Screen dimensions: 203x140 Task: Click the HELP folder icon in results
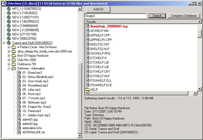click(87, 90)
